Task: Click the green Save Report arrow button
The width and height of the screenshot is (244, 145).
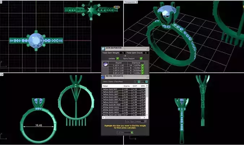Action: [x=141, y=58]
